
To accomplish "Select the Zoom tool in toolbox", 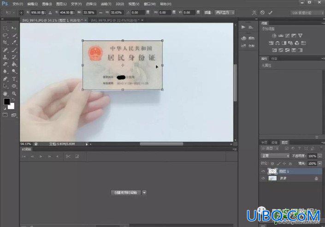I will coord(14,93).
